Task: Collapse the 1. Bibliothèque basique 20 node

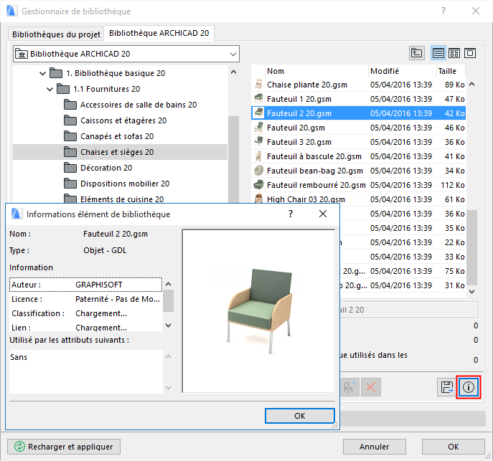Action: point(42,73)
